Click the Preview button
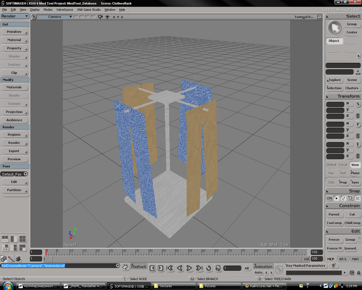Viewport: 362px width, 290px height. click(14, 159)
